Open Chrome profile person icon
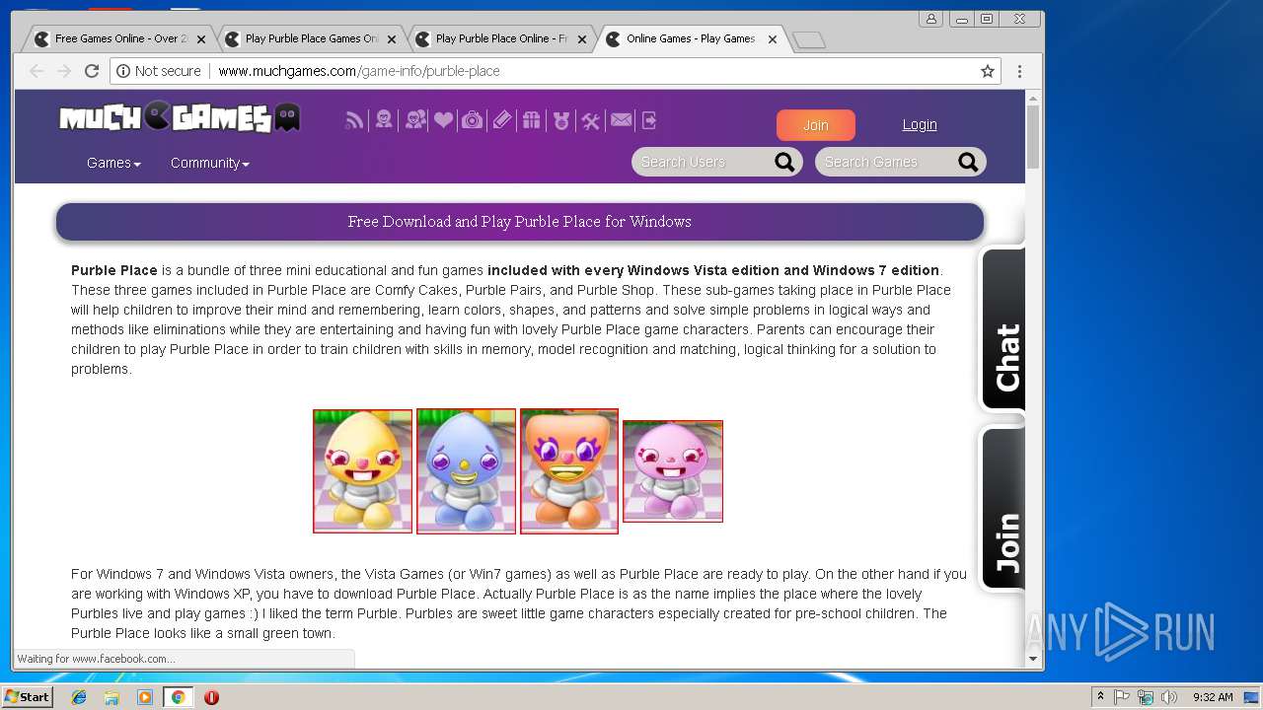 [930, 19]
